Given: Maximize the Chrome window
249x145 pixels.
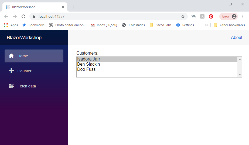Looking at the screenshot, I should click(230, 4).
